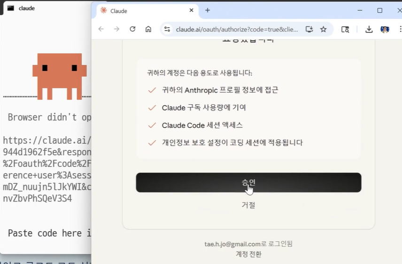The height and width of the screenshot is (264, 402).
Task: Click the checkmark beside 'Anthropic 프로필 정보에 접근'
Action: point(152,90)
